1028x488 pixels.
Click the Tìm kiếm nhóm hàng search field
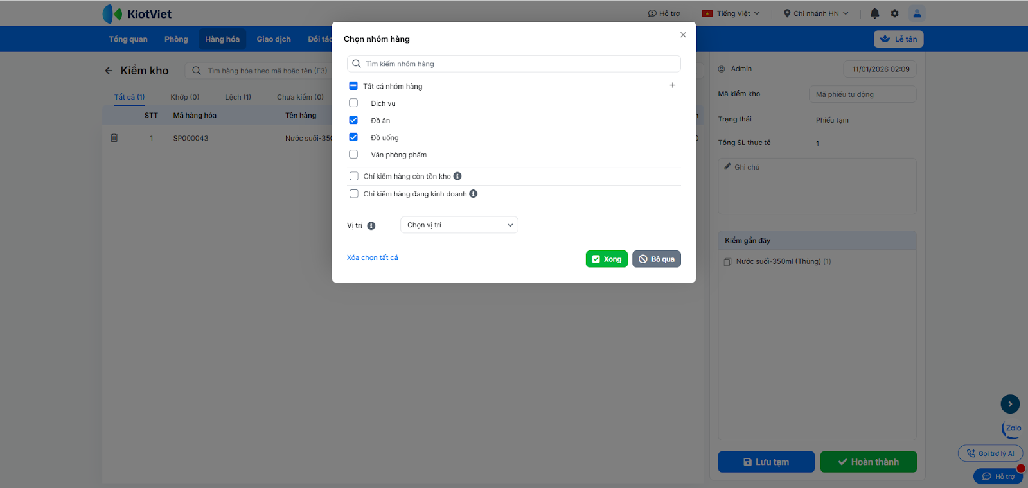[514, 64]
